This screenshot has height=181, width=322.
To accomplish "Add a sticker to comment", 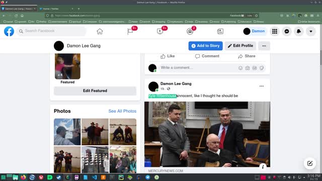I will [262, 68].
